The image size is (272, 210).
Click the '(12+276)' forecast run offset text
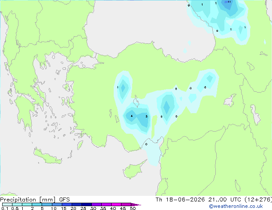click(258, 200)
